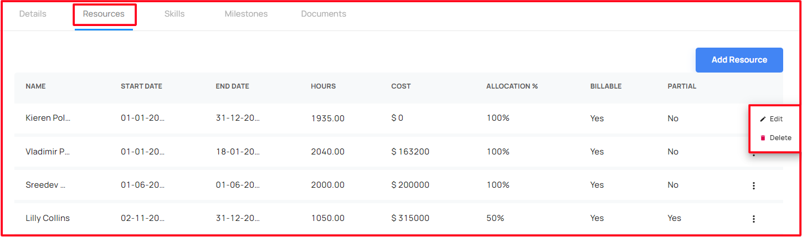This screenshot has width=802, height=237.
Task: Click the START DATE column header
Action: 141,86
